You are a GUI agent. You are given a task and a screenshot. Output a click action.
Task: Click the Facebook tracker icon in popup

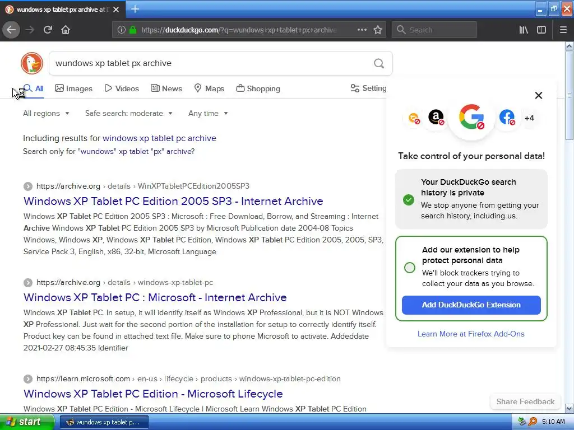[507, 118]
